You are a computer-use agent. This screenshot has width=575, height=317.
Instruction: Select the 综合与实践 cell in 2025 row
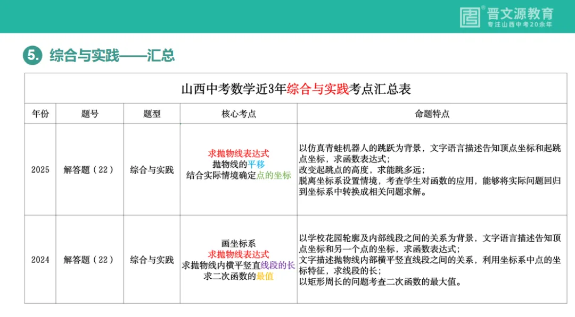click(153, 170)
